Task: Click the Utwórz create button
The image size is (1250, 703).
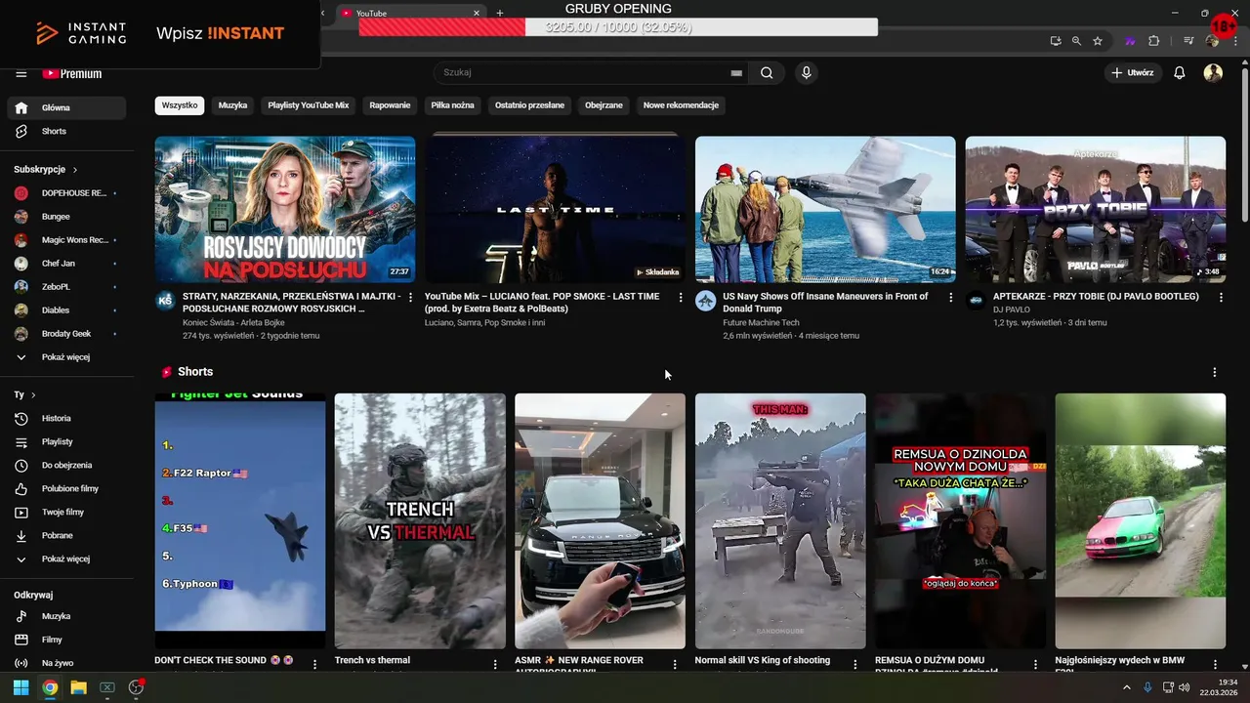Action: point(1133,72)
